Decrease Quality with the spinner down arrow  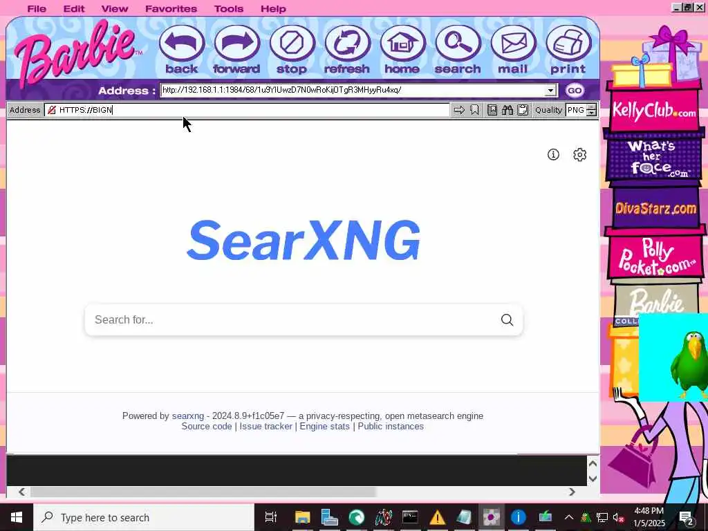click(592, 113)
